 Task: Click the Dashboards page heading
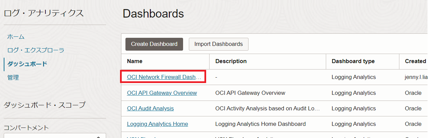(153, 14)
